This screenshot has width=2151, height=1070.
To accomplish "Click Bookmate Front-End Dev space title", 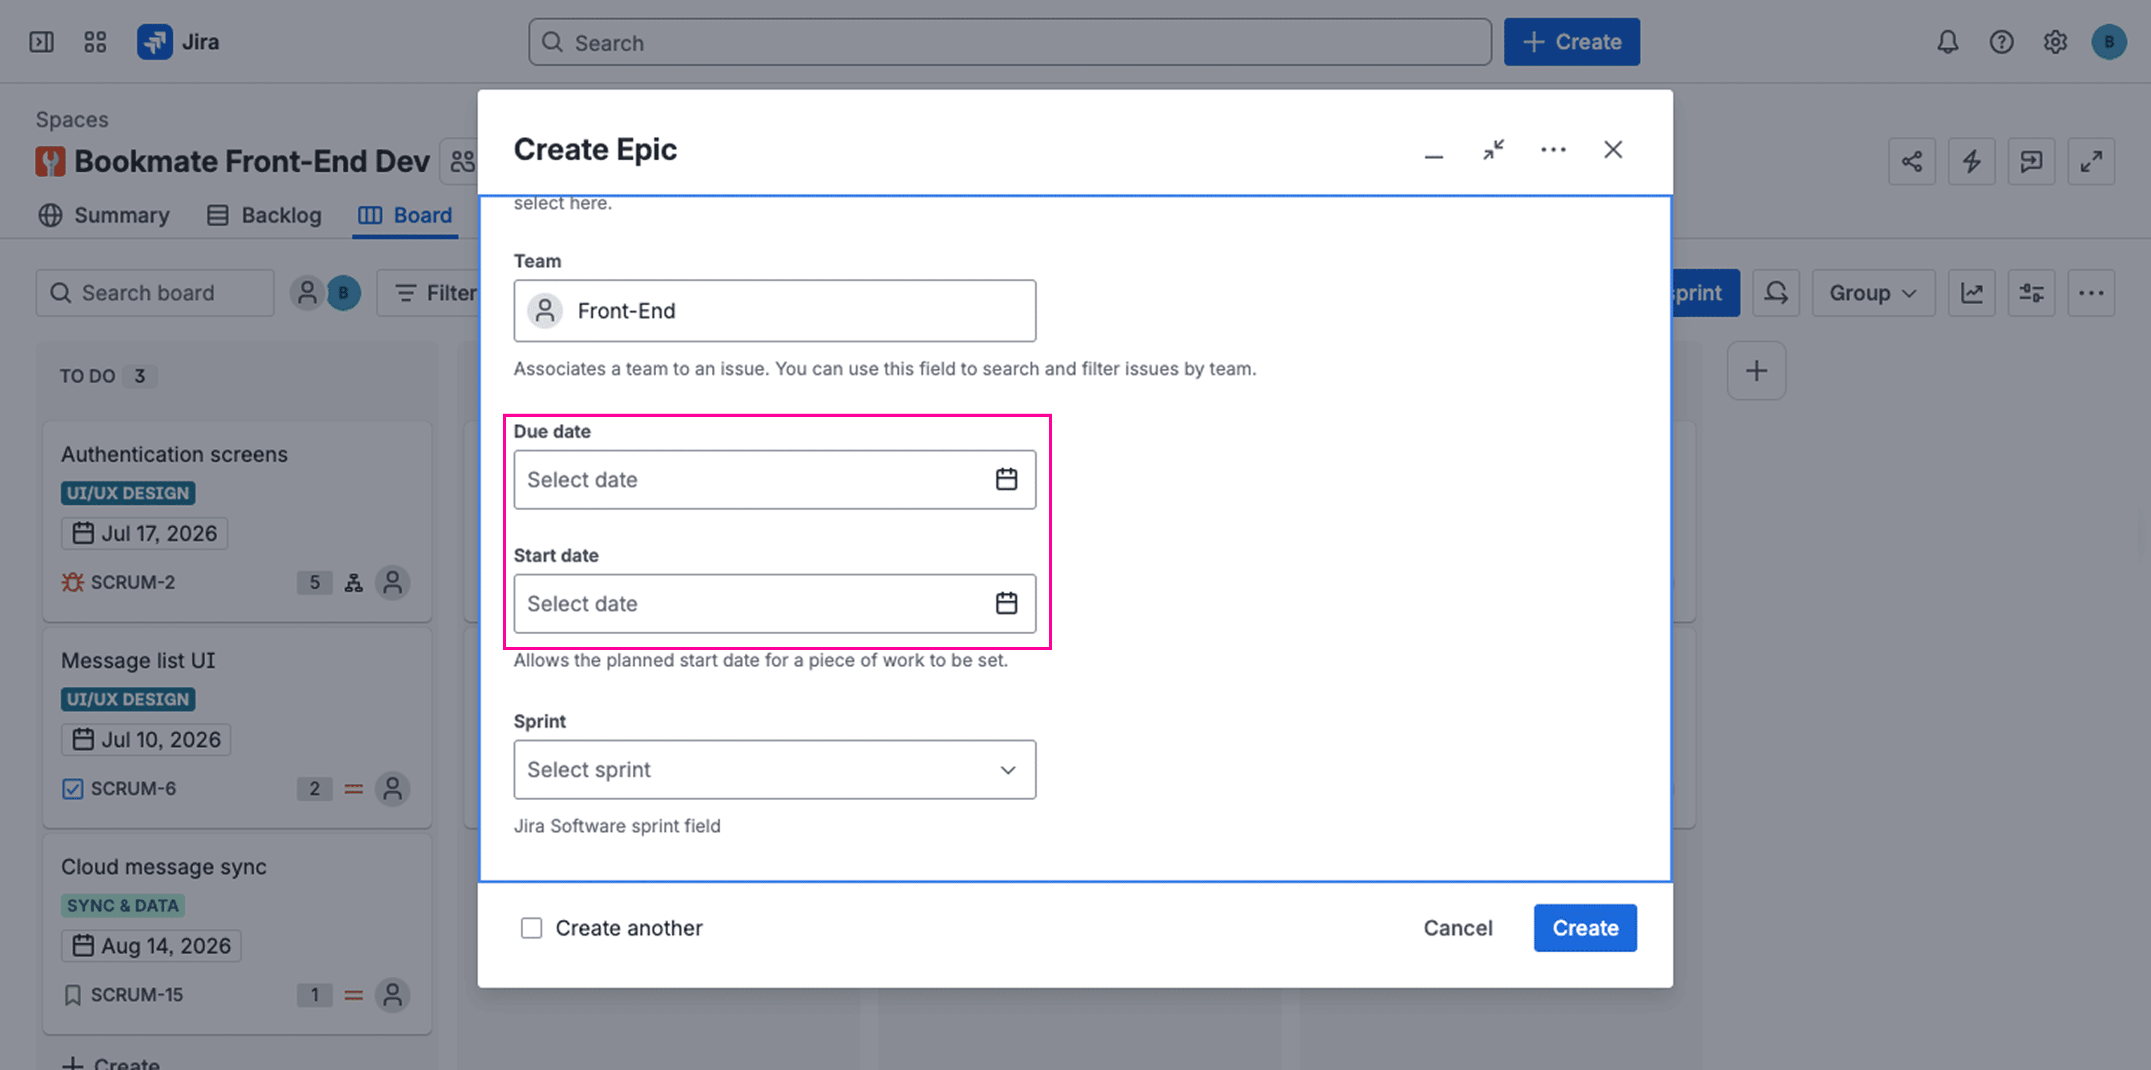I will click(251, 161).
